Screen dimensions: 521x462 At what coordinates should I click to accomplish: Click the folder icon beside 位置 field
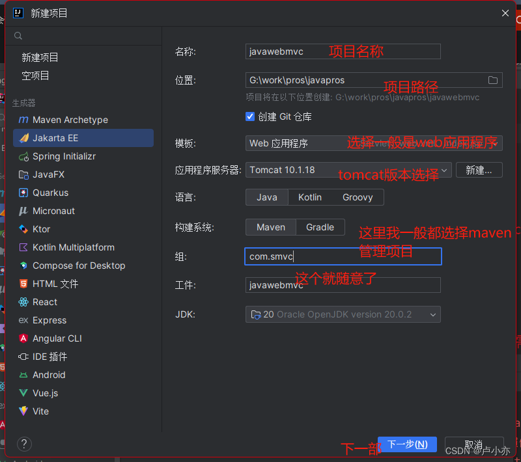click(493, 80)
